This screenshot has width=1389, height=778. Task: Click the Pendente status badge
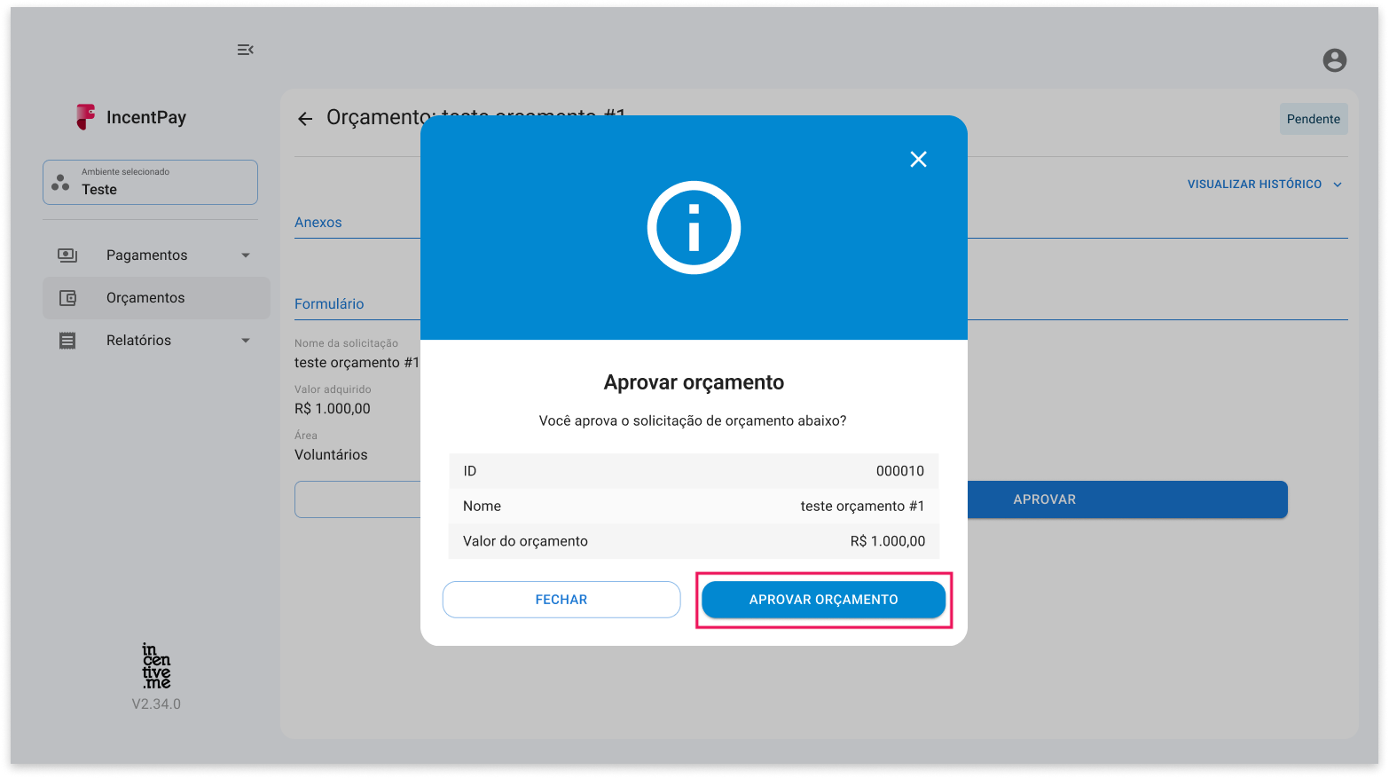pos(1314,119)
